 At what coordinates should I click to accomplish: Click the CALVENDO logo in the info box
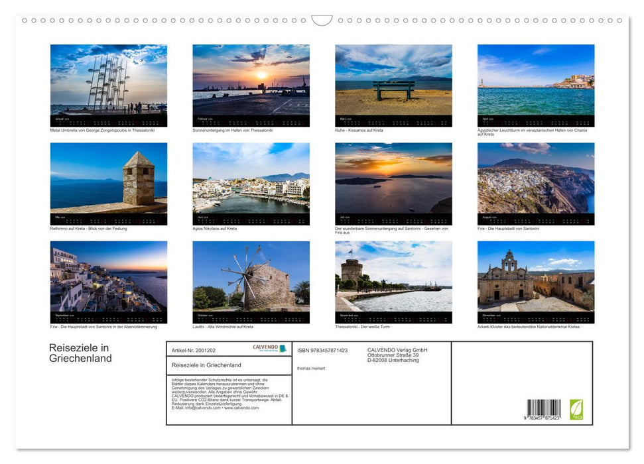click(x=269, y=349)
